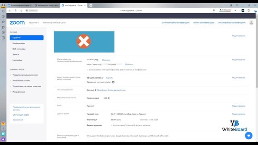Open Обучающие видео link
The height and width of the screenshot is (145, 258).
21,115
